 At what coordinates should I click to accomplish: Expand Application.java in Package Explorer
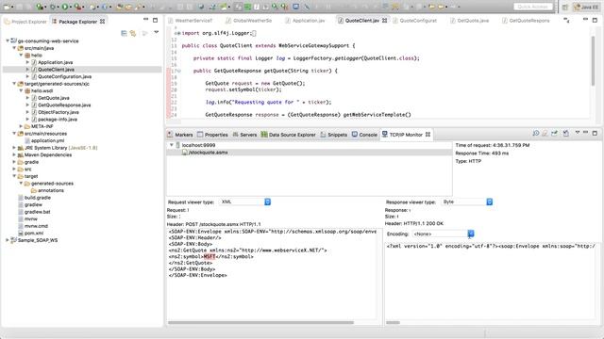click(27, 62)
